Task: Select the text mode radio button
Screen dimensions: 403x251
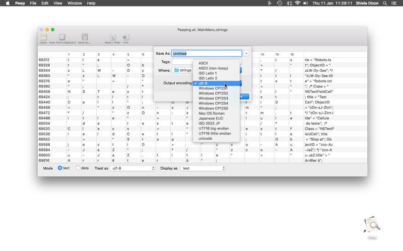Action: [x=60, y=168]
